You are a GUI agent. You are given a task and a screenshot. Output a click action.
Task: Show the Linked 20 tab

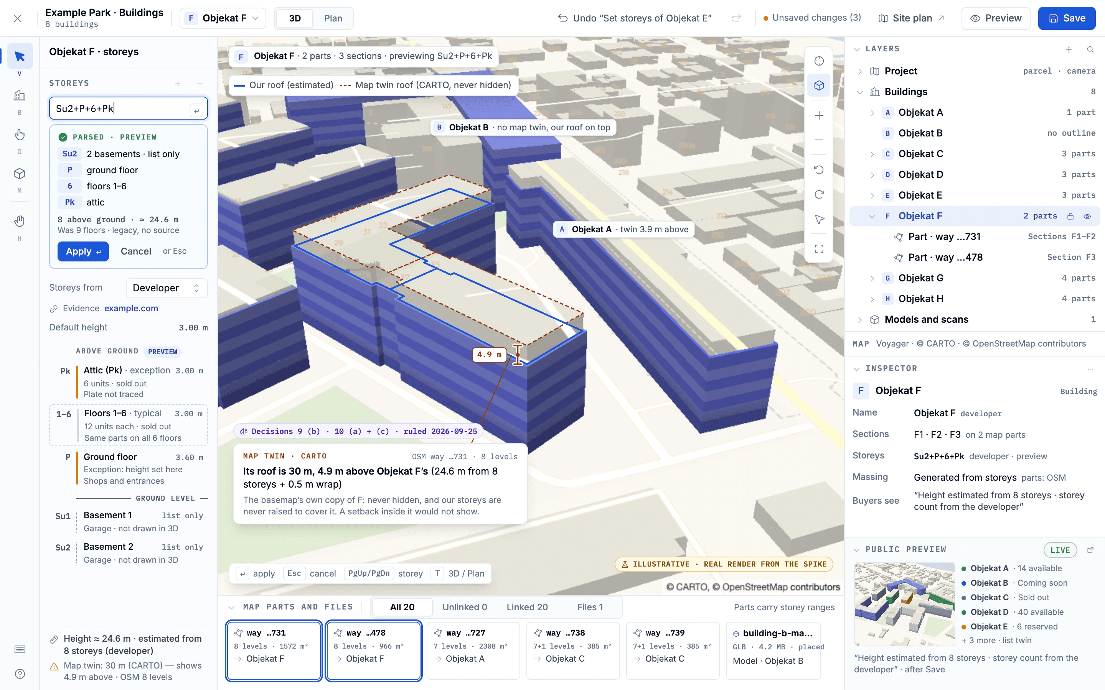coord(527,607)
